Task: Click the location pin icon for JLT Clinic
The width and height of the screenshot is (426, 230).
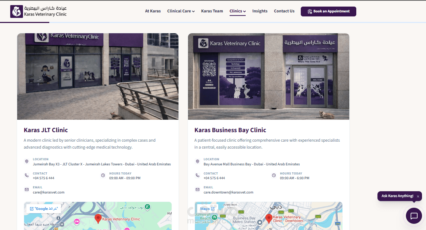Action: 27,161
